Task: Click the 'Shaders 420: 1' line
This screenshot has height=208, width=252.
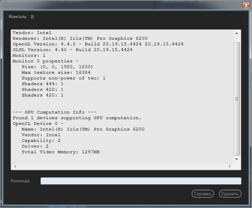Action: (x=43, y=95)
